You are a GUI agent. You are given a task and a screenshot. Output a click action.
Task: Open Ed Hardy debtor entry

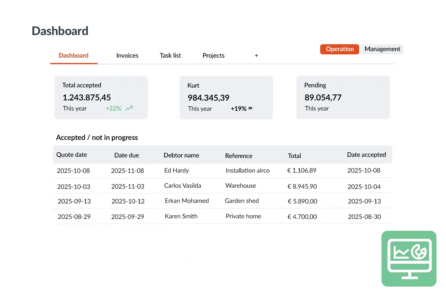(x=176, y=170)
